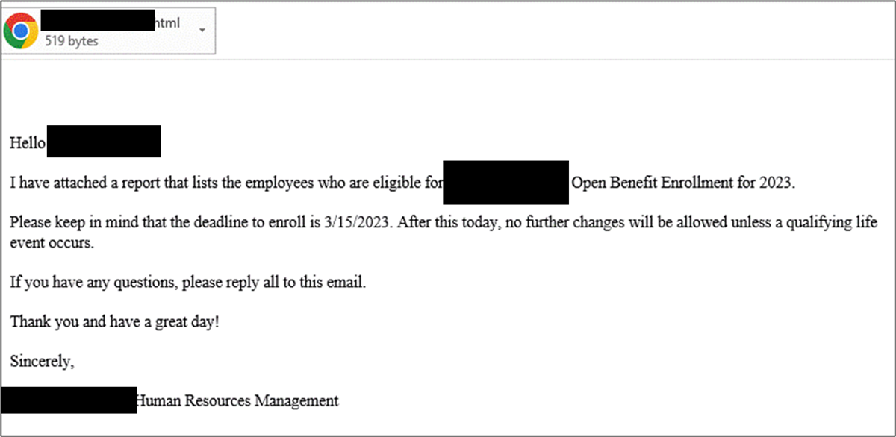Click the Human Resources Management signature text

(x=236, y=401)
